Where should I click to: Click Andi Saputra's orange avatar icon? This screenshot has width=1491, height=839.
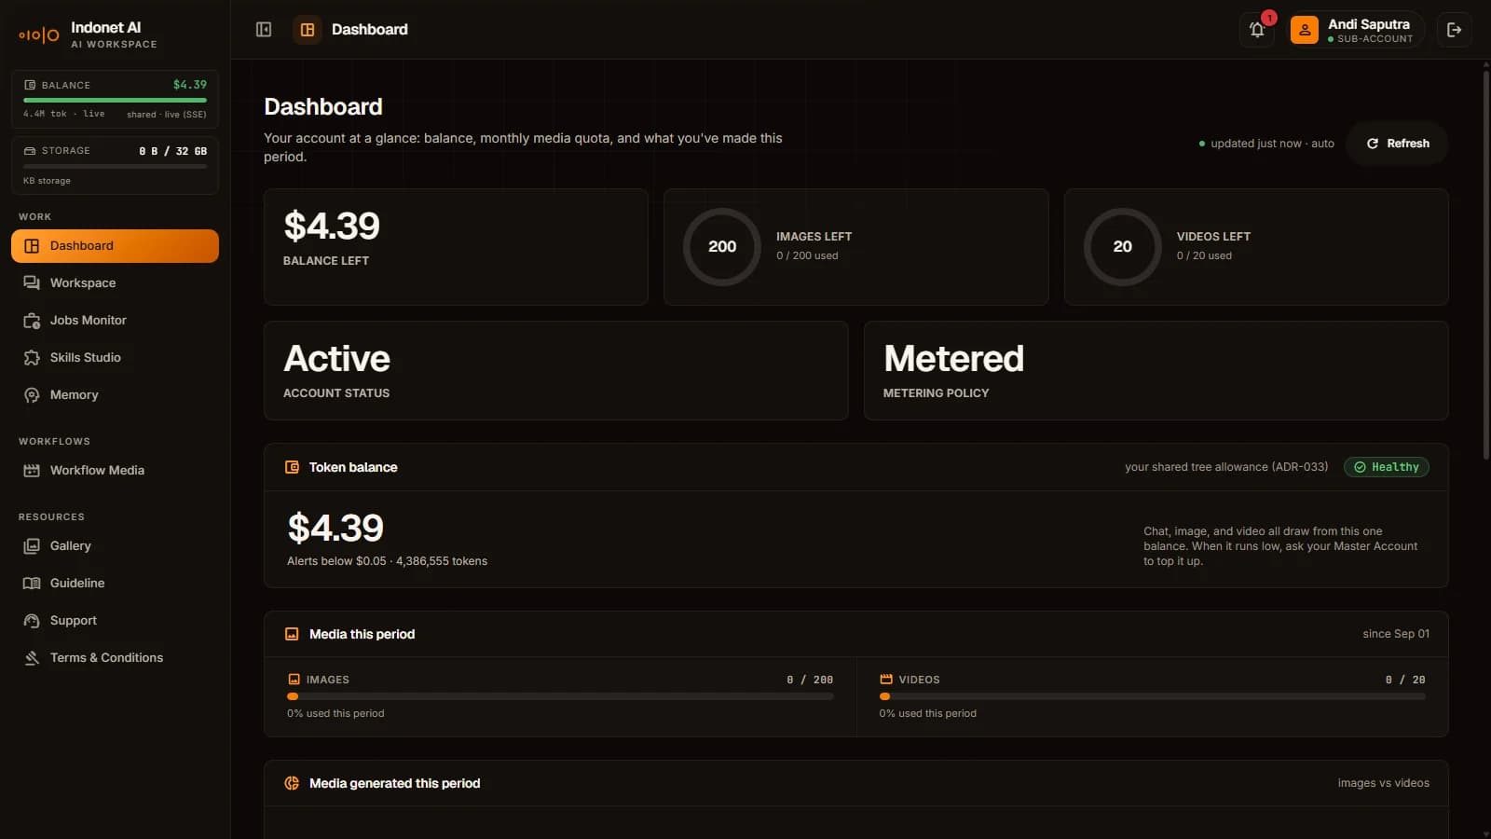coord(1304,30)
